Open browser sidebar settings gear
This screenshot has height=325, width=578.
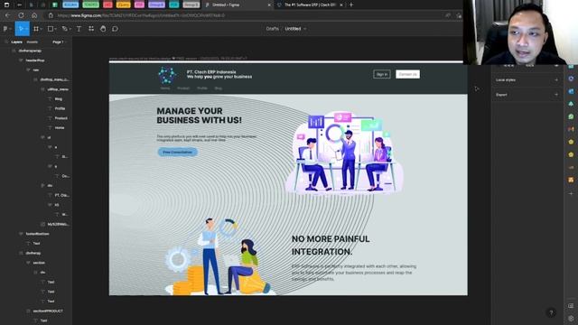[571, 318]
